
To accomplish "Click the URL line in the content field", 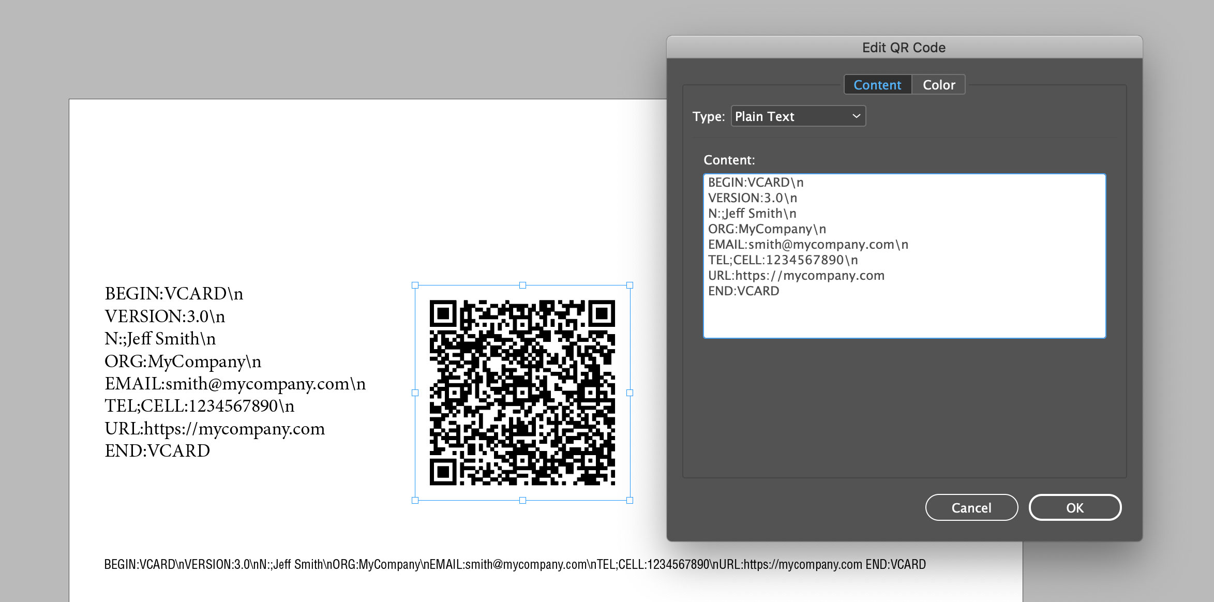I will [796, 276].
